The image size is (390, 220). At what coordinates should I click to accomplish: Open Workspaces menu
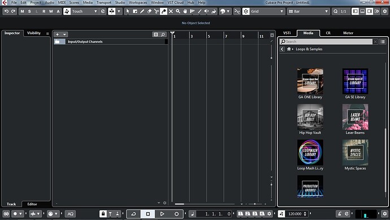138,2
